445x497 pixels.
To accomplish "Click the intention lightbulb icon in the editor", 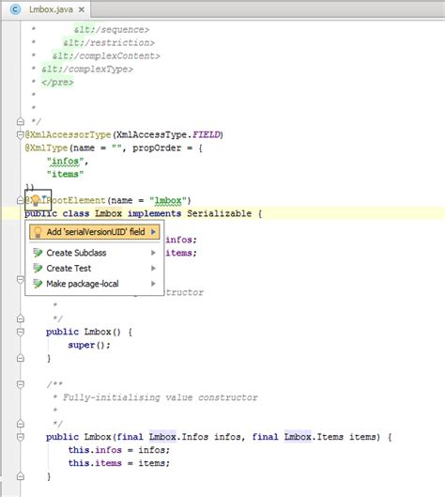I will point(36,200).
